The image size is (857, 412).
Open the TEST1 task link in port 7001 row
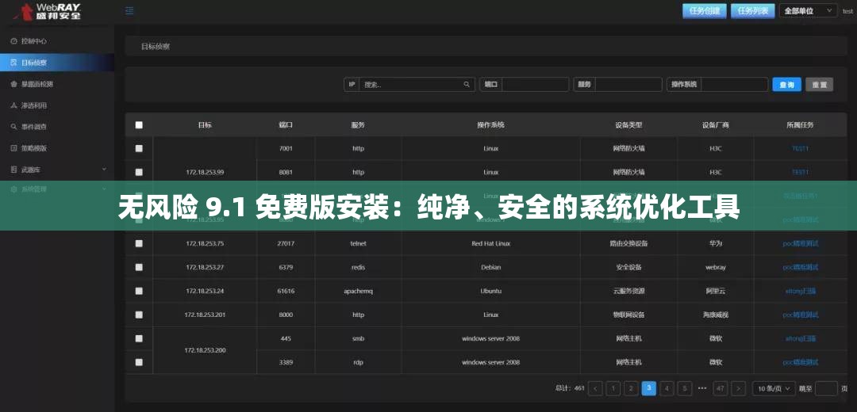click(x=800, y=148)
